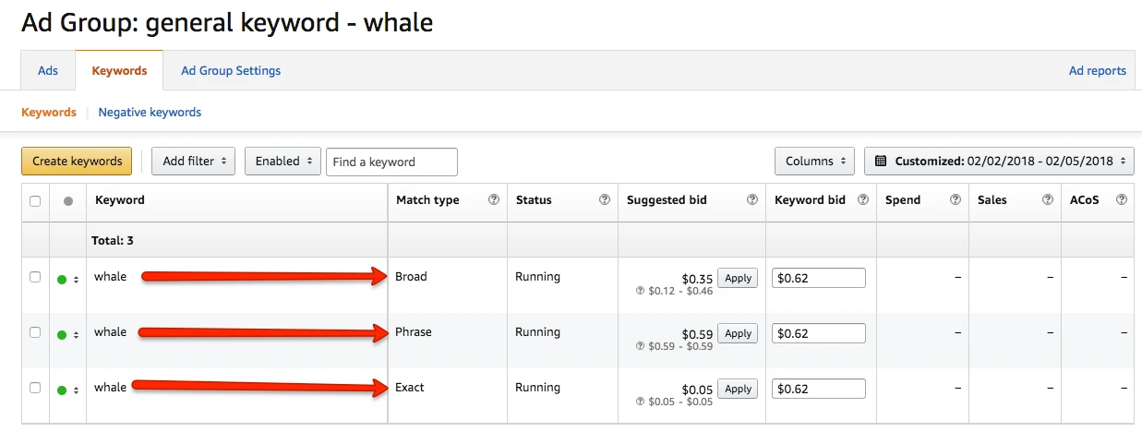The image size is (1142, 432).
Task: Click the $0.59 suggested bid amount
Action: (697, 334)
